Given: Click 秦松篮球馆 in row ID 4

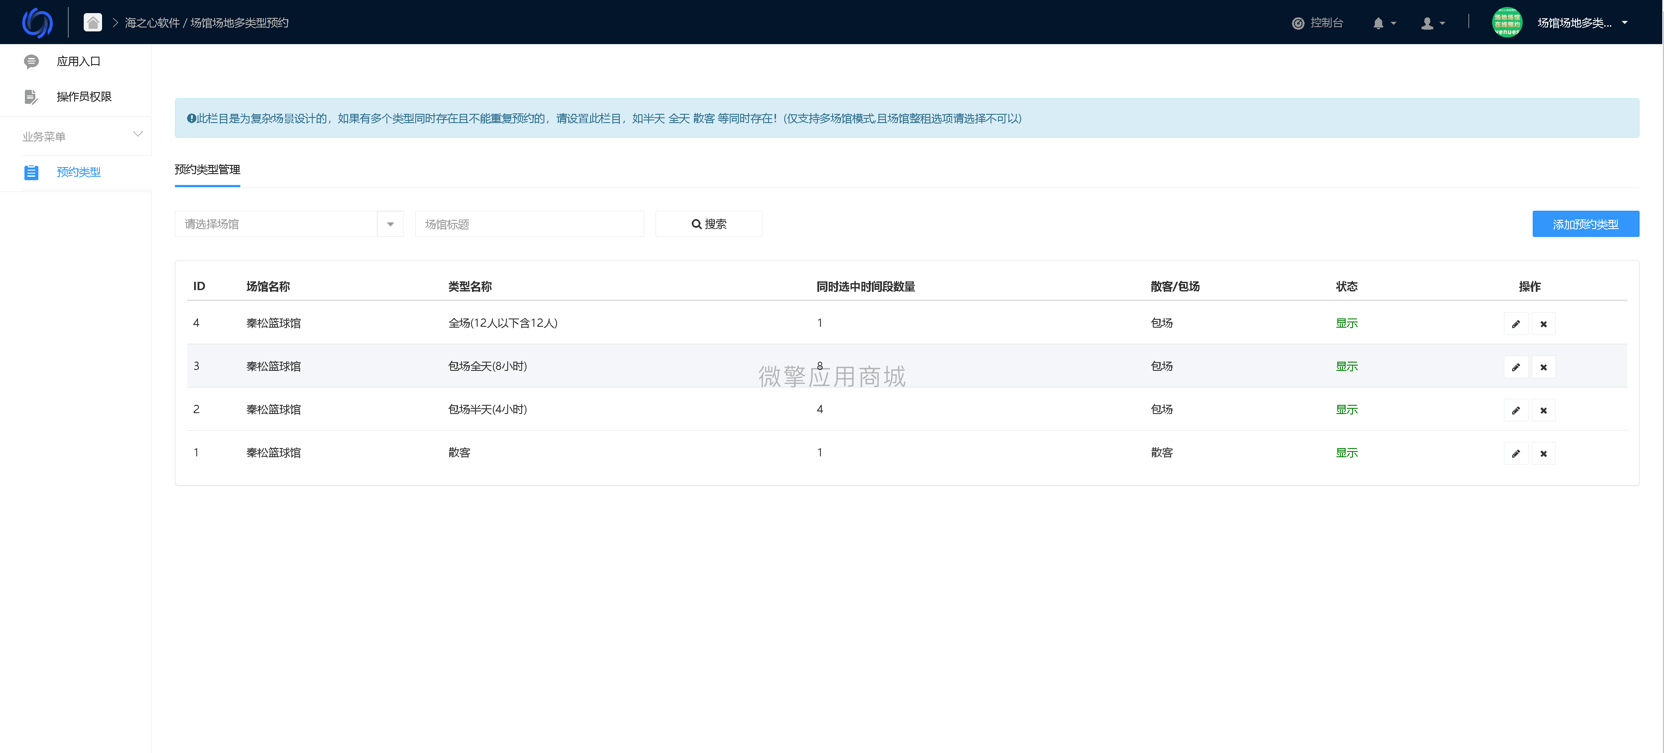Looking at the screenshot, I should click(273, 323).
